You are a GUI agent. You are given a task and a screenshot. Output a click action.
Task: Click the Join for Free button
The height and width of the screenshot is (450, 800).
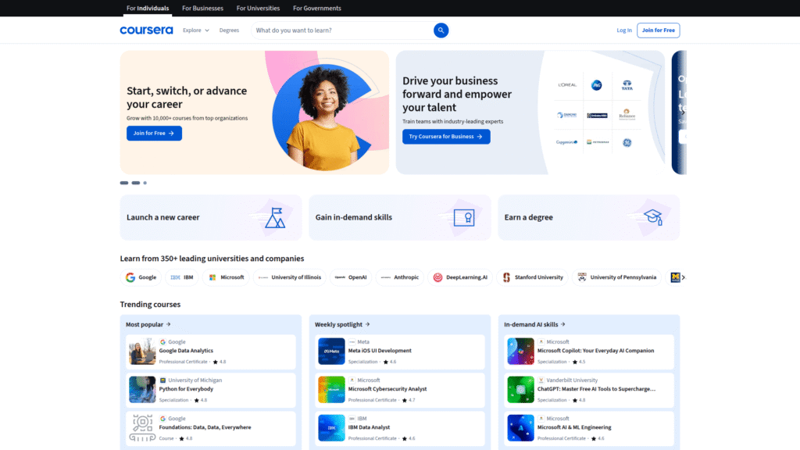658,30
